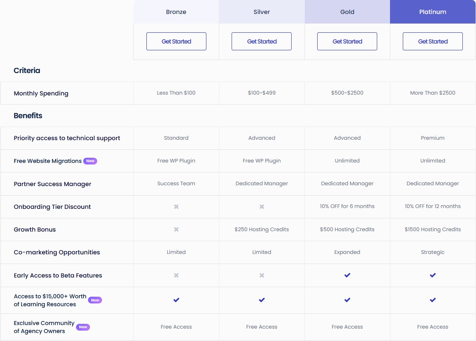
Task: Select the Criteria section label
Action: 27,70
